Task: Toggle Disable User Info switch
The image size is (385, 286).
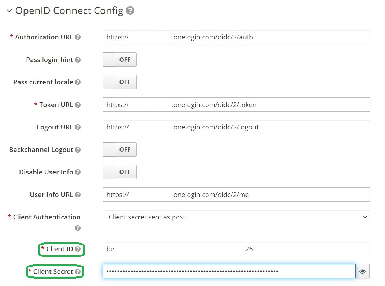Action: (x=119, y=172)
